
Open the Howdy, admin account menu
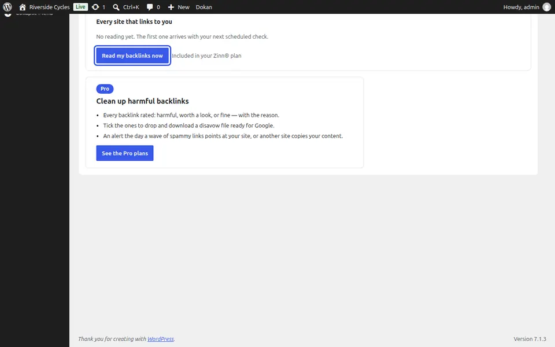tap(521, 7)
